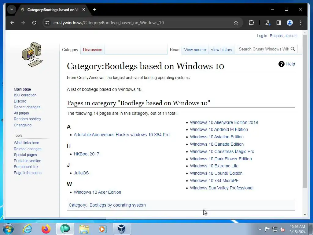Bookmark this page with the star icon

pos(236,23)
